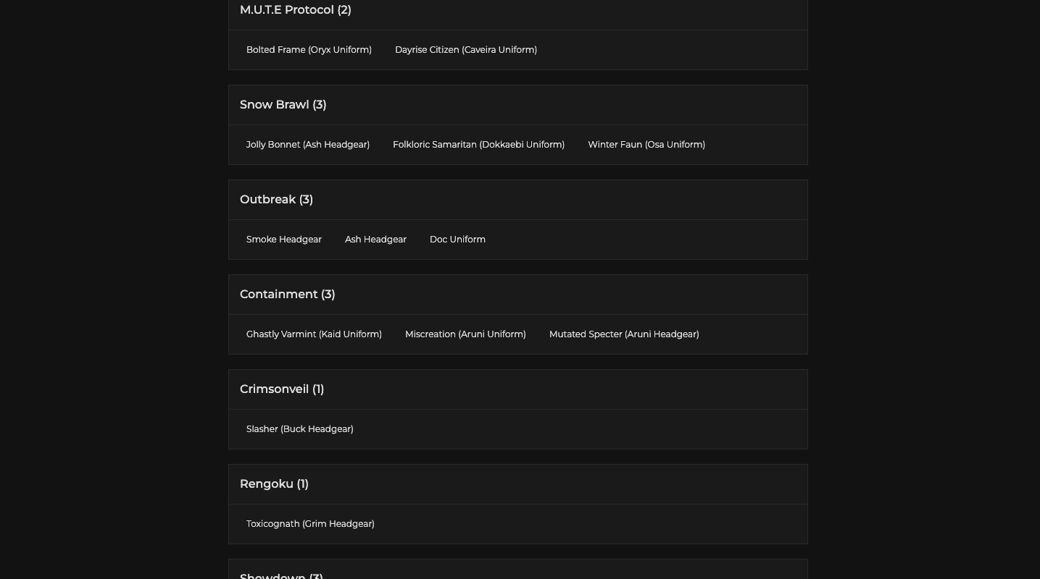Expand the Showdown (3) section header
This screenshot has height=579, width=1040.
(282, 575)
